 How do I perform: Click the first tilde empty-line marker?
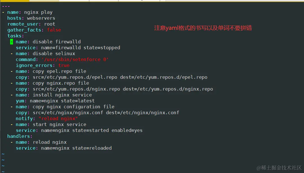click(3, 154)
